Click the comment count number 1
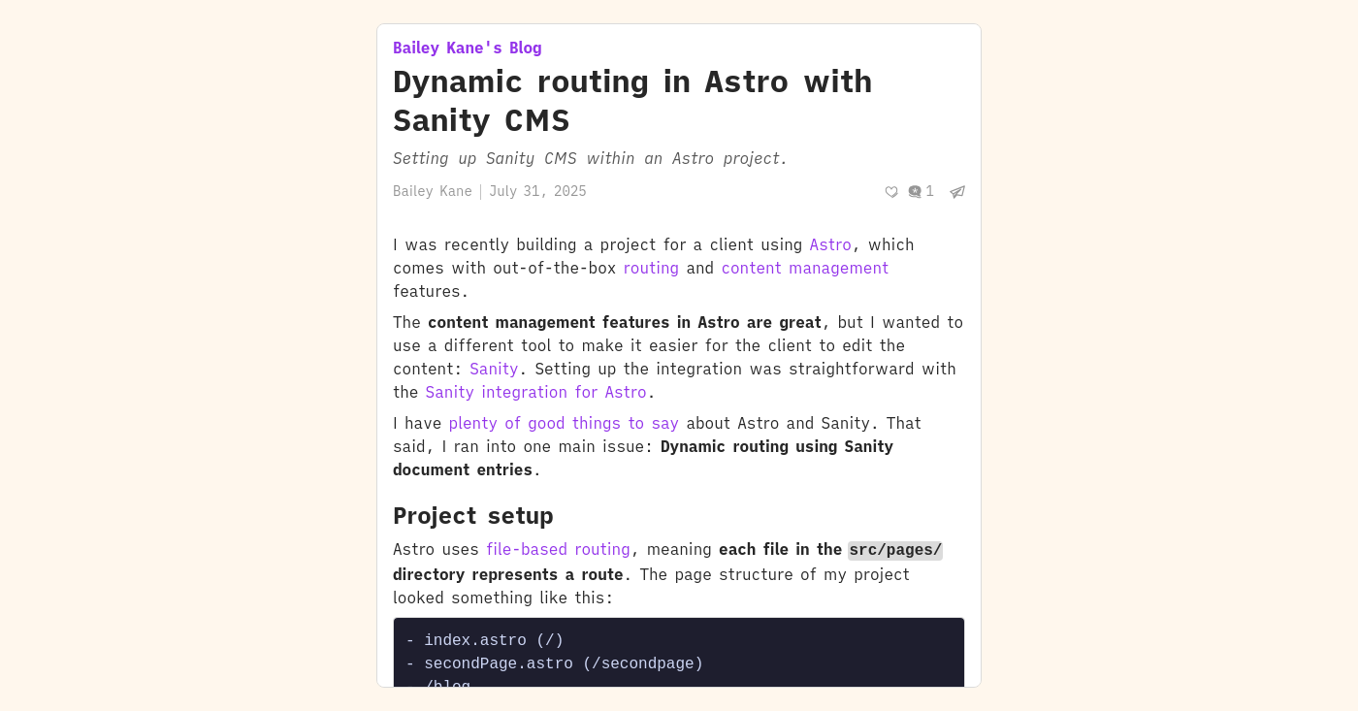 [x=929, y=192]
